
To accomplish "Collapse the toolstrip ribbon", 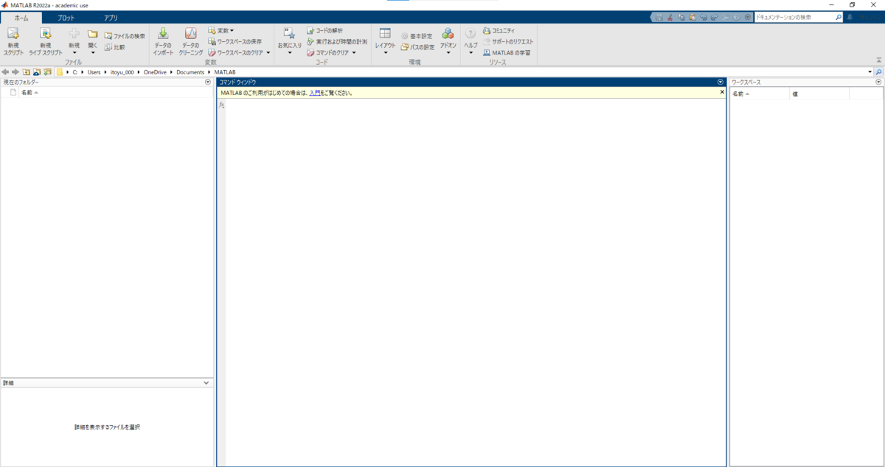I will pos(878,60).
